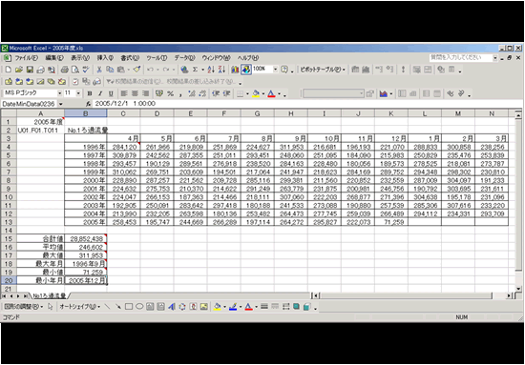Screen dimensions: 525x365
Task: Click the Percent Style icon
Action: tap(171, 94)
